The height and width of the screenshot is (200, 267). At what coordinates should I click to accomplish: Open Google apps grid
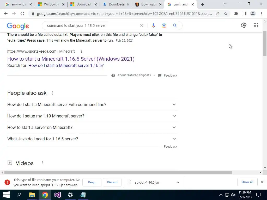[256, 25]
